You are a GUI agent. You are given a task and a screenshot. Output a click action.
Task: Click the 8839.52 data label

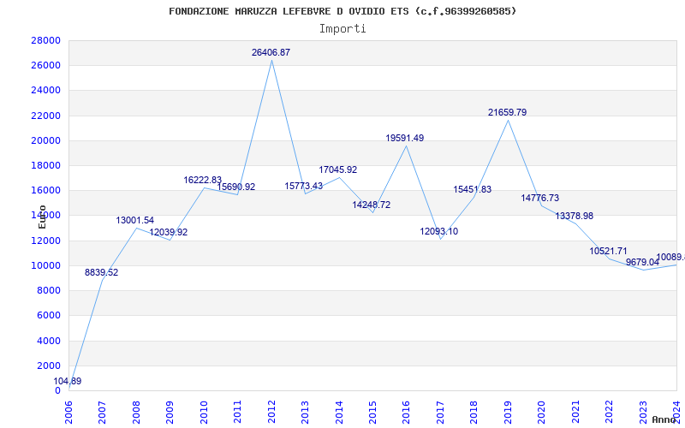coord(101,272)
